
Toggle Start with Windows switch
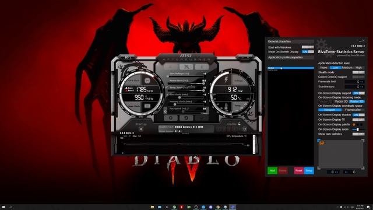[x=308, y=47]
